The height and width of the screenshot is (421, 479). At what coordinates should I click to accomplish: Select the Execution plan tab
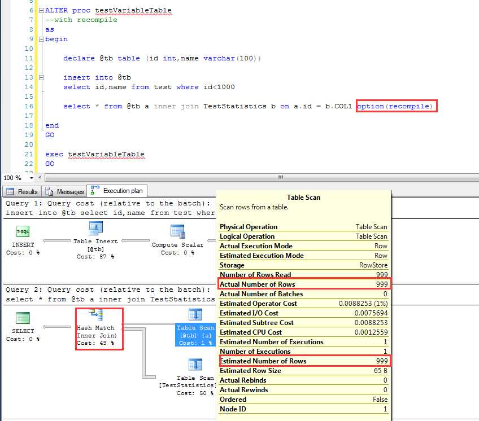click(117, 191)
